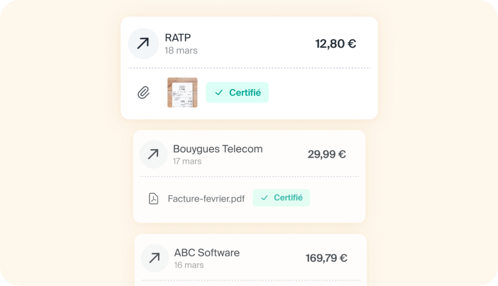Click the Certifié badge on RATP
Viewport: 498px width, 286px height.
click(237, 93)
